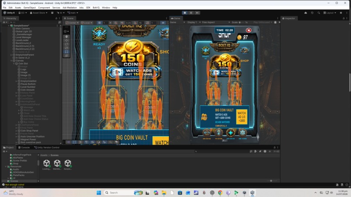Open the main branch dropdown

73,13
